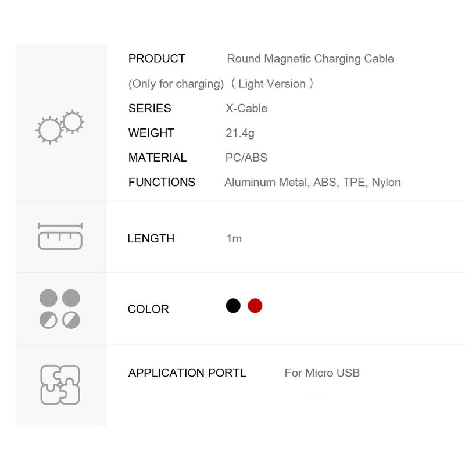Click the gears icon beside product details
Viewport: 465px width, 465px height.
60,126
